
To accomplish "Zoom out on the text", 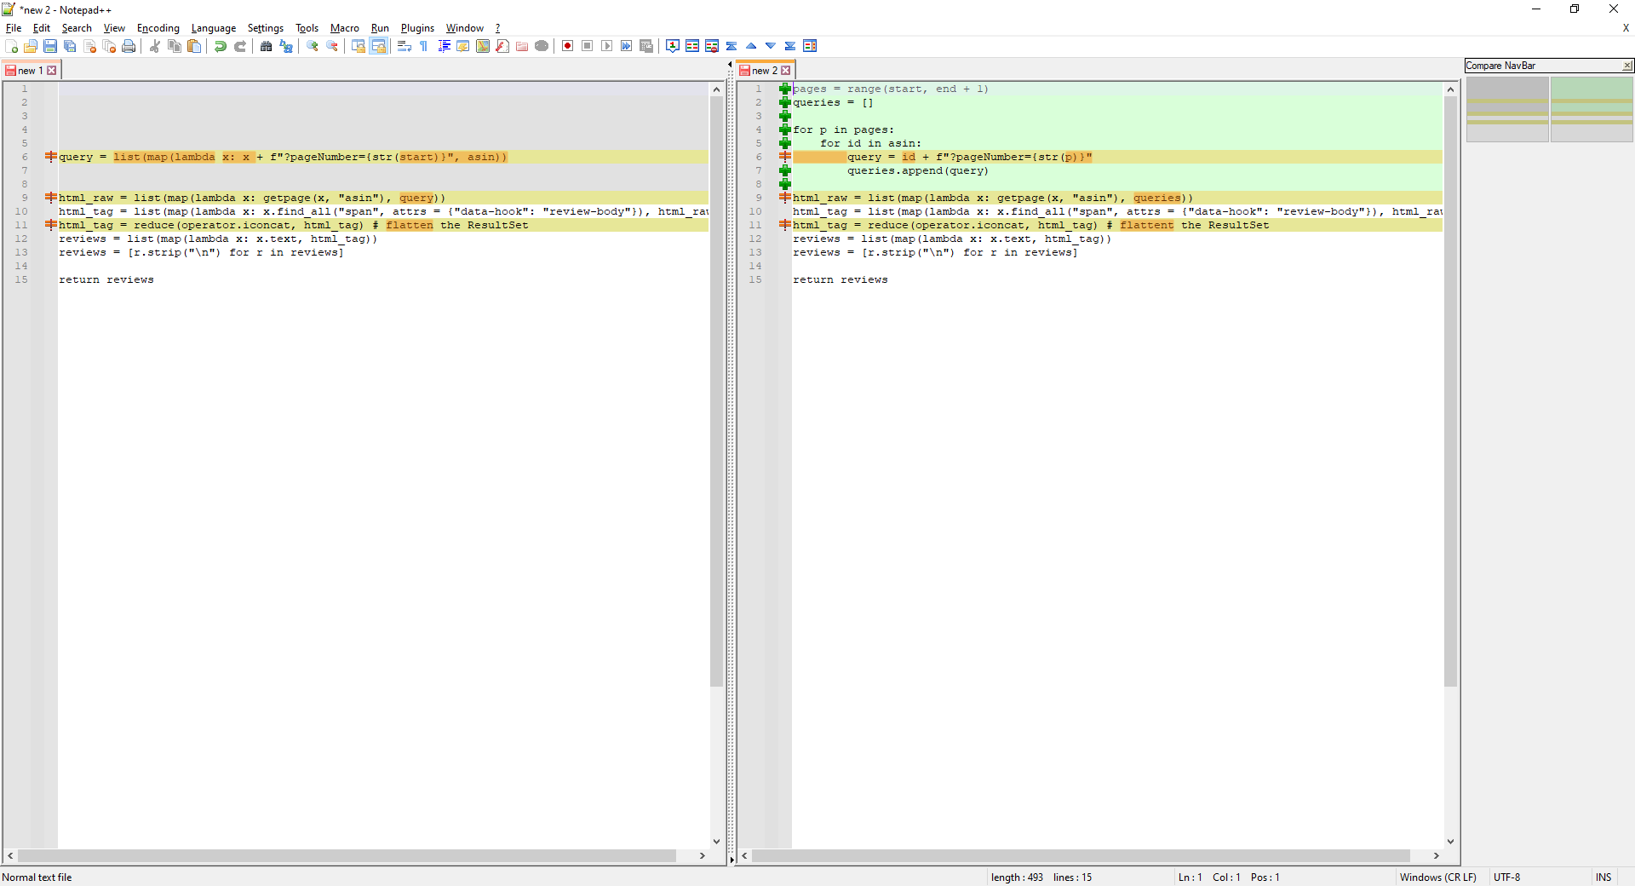I will pos(332,46).
